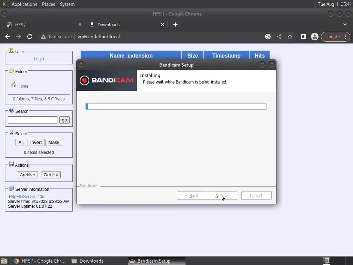Click the HFS home folder icon
Image resolution: width=353 pixels, height=265 pixels.
pyautogui.click(x=13, y=85)
